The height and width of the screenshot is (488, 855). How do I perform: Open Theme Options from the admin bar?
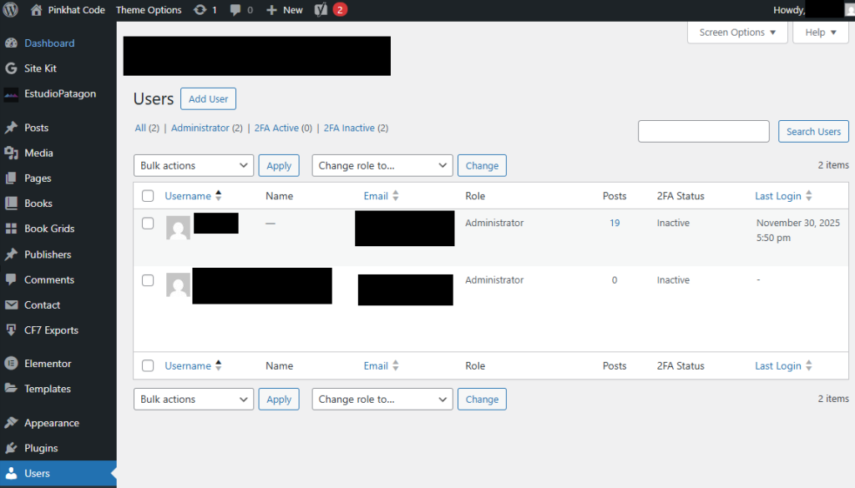click(x=148, y=9)
